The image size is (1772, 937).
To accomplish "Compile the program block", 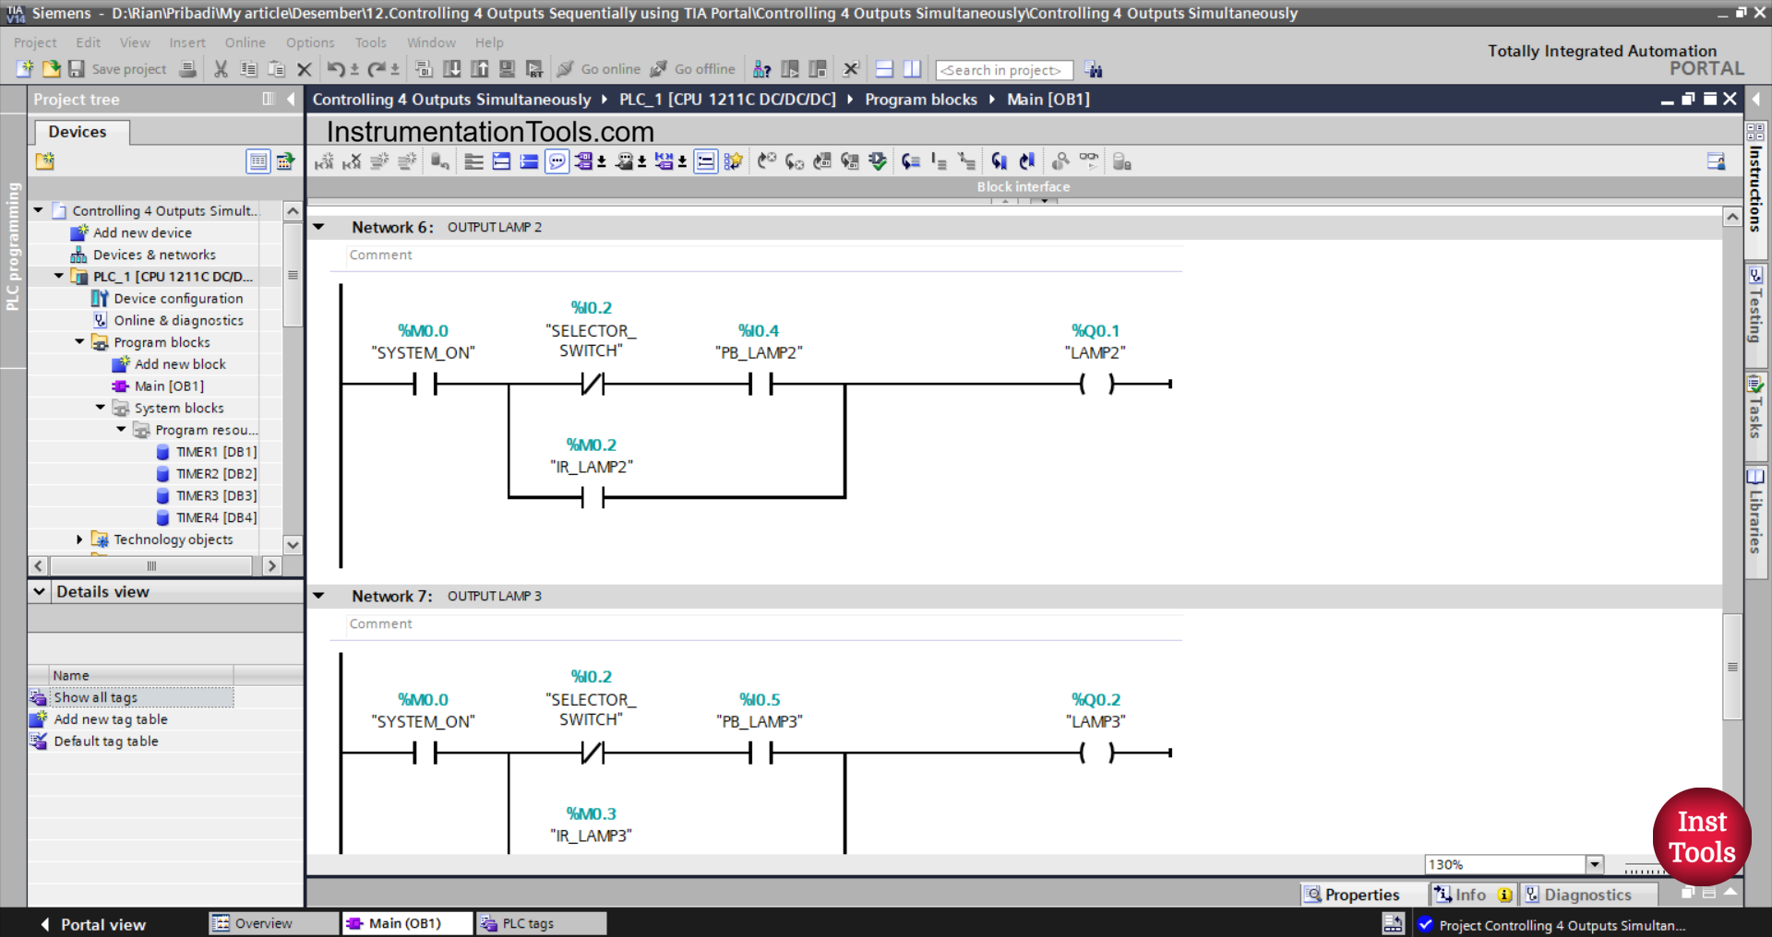I will pyautogui.click(x=424, y=69).
